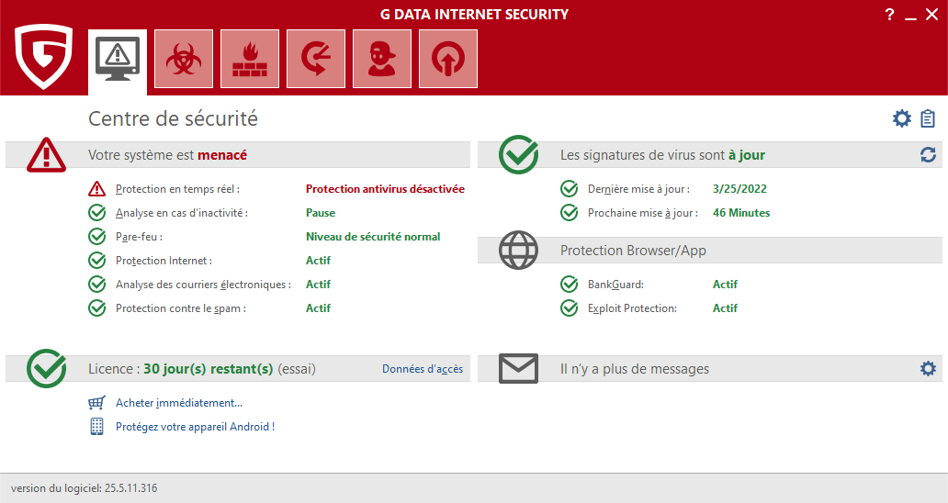Click 'Niveau de sécurité normal' status
Viewport: 948px width, 503px height.
pos(373,237)
